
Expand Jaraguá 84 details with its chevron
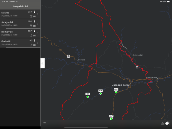click(x=38, y=24)
